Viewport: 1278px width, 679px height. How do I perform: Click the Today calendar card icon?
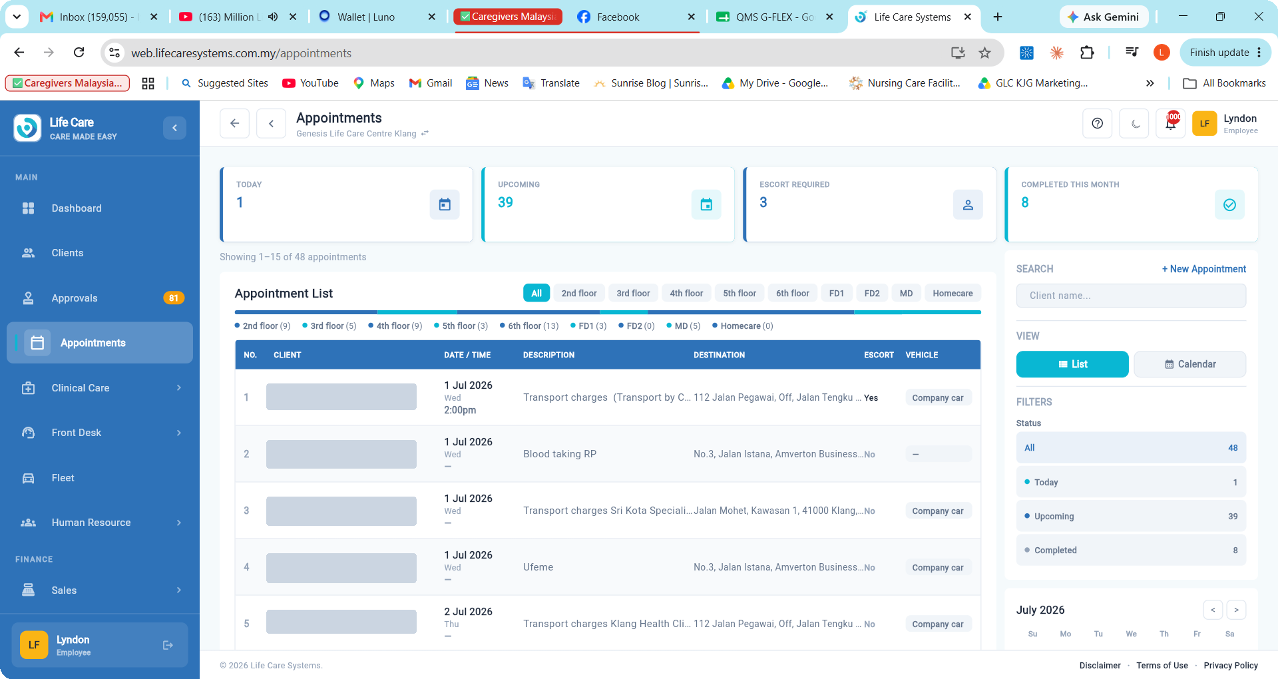coord(445,204)
